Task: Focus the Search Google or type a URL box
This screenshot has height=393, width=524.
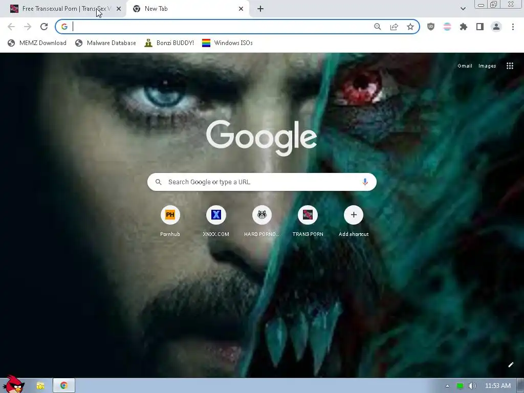Action: (x=262, y=182)
